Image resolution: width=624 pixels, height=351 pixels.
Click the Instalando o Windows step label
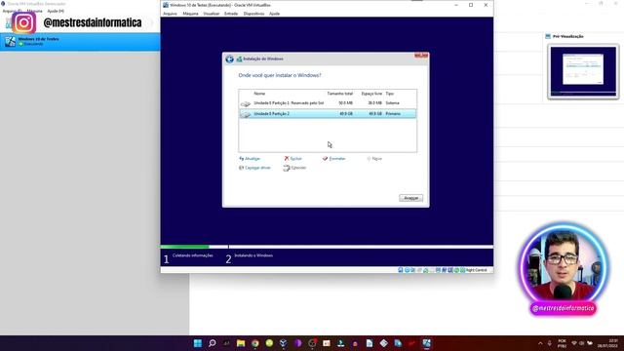pos(253,255)
